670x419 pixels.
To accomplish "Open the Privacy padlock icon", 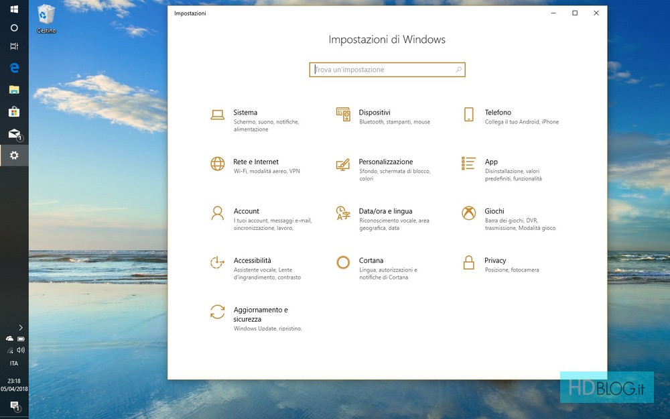I will [x=469, y=263].
